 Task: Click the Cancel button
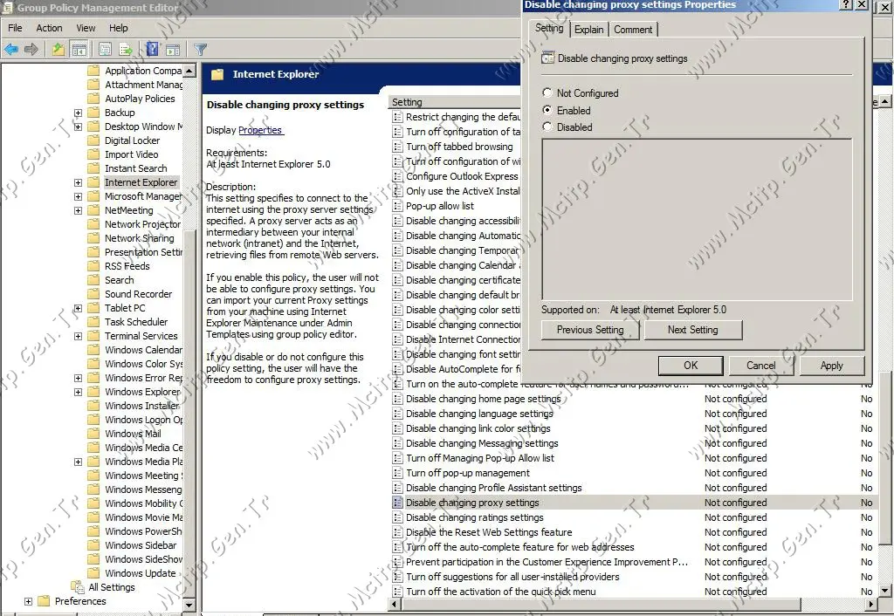pos(760,366)
